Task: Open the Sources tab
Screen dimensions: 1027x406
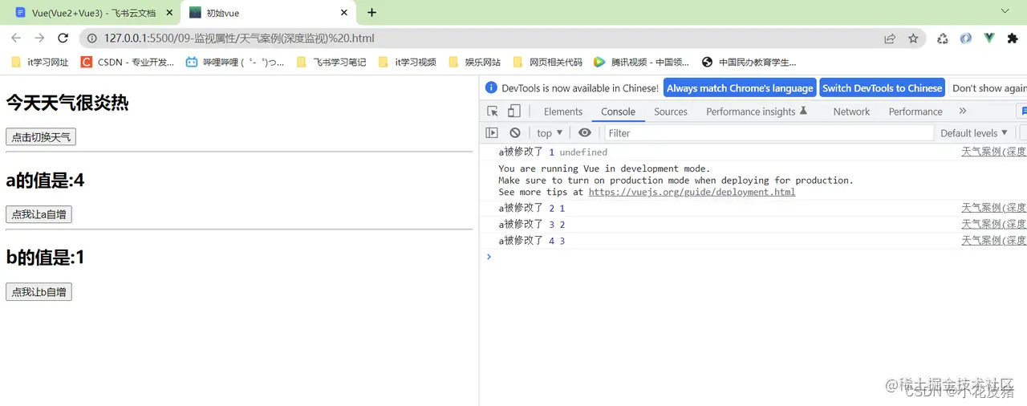Action: click(x=671, y=112)
